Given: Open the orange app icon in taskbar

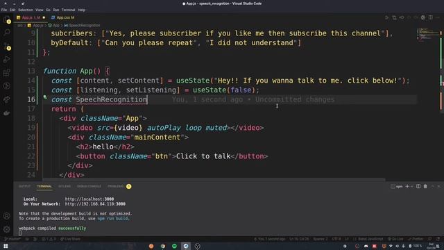Looking at the screenshot, I should [x=151, y=246].
